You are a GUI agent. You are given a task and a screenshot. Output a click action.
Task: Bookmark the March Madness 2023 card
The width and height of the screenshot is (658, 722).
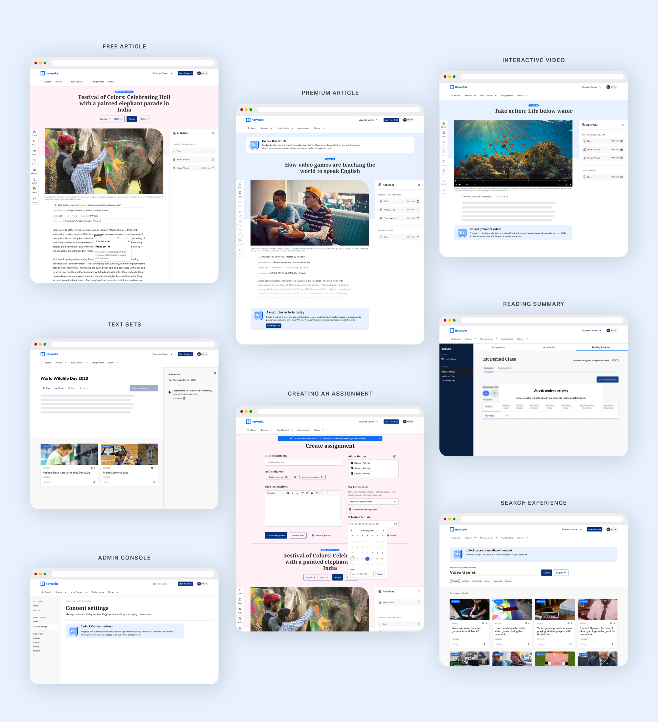[x=154, y=482]
